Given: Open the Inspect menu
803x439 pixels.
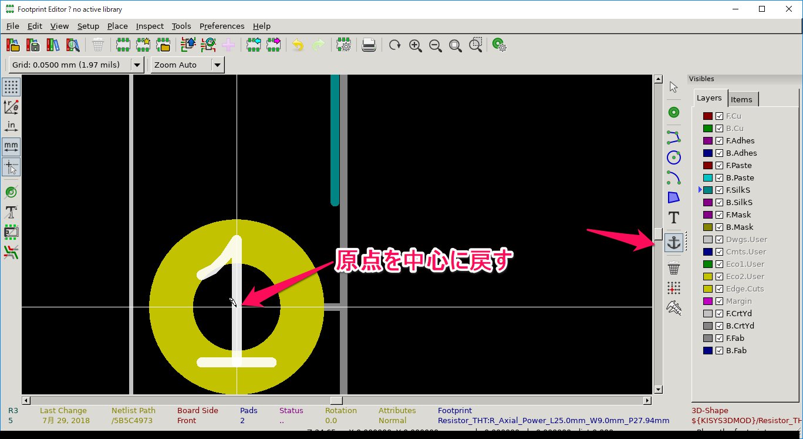Looking at the screenshot, I should [x=150, y=26].
